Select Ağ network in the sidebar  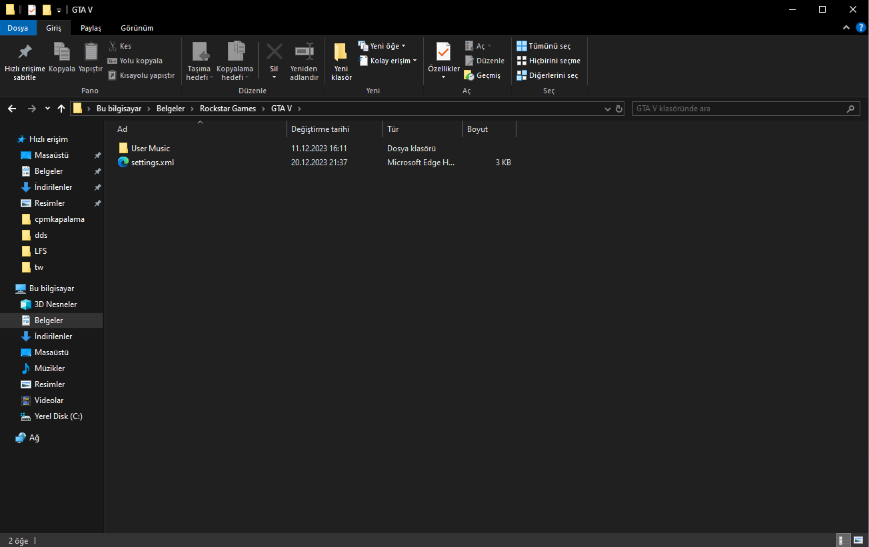click(x=34, y=438)
